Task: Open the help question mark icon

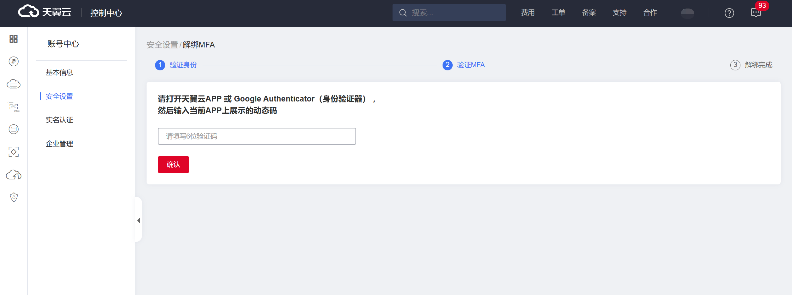Action: pos(729,13)
